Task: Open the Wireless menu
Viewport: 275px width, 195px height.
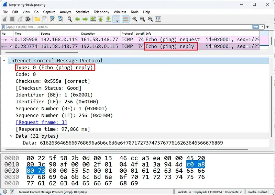Action: coord(120,12)
